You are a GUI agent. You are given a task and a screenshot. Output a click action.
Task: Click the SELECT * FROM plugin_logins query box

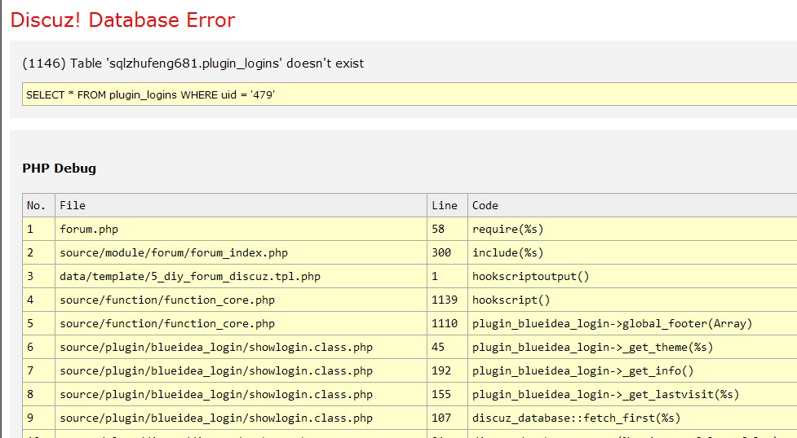point(410,94)
